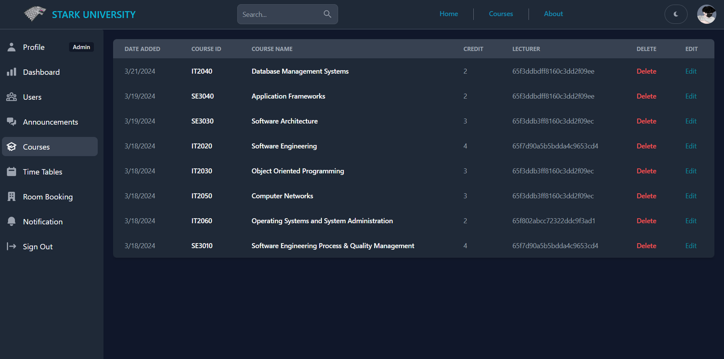
Task: Navigate to the Home menu item
Action: point(448,14)
